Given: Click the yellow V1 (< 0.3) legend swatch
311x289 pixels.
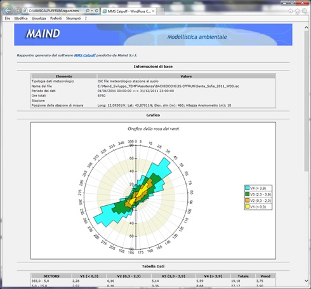Looking at the screenshot, I should [247, 206].
